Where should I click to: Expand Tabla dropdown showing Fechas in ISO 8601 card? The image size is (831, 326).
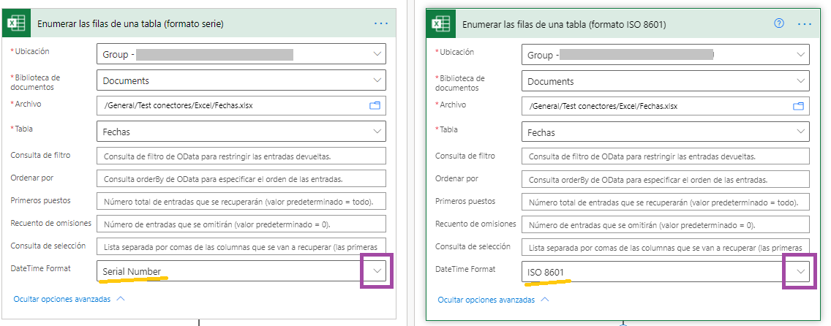tap(800, 132)
